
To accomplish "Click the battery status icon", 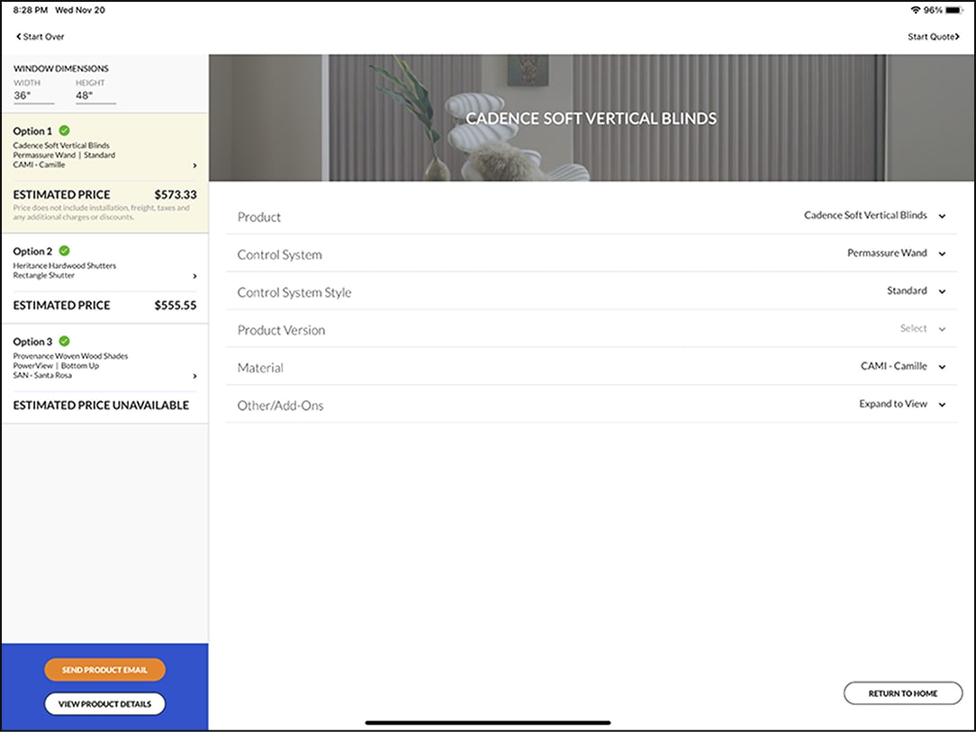I will [x=953, y=10].
